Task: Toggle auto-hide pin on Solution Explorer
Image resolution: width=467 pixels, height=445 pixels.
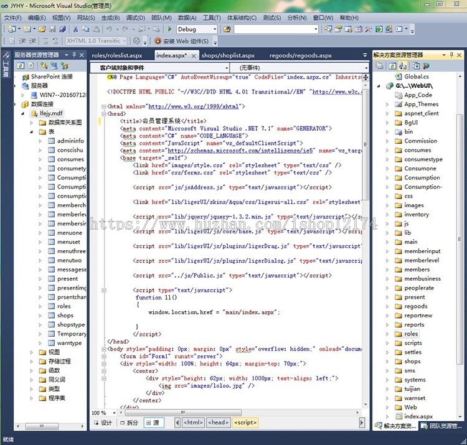Action: (x=451, y=55)
